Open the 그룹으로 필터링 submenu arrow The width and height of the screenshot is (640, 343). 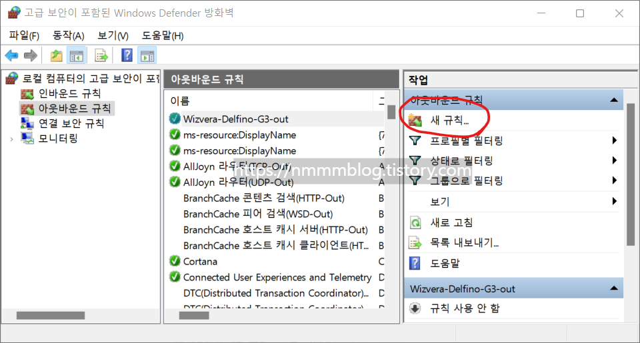pos(614,180)
